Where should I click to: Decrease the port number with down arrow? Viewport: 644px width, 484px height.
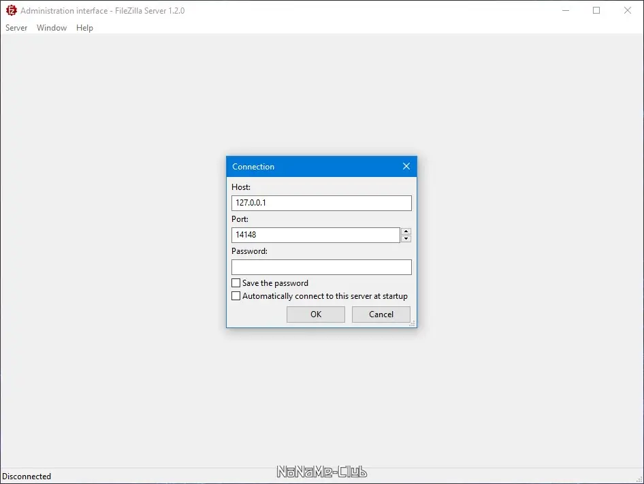click(x=406, y=239)
